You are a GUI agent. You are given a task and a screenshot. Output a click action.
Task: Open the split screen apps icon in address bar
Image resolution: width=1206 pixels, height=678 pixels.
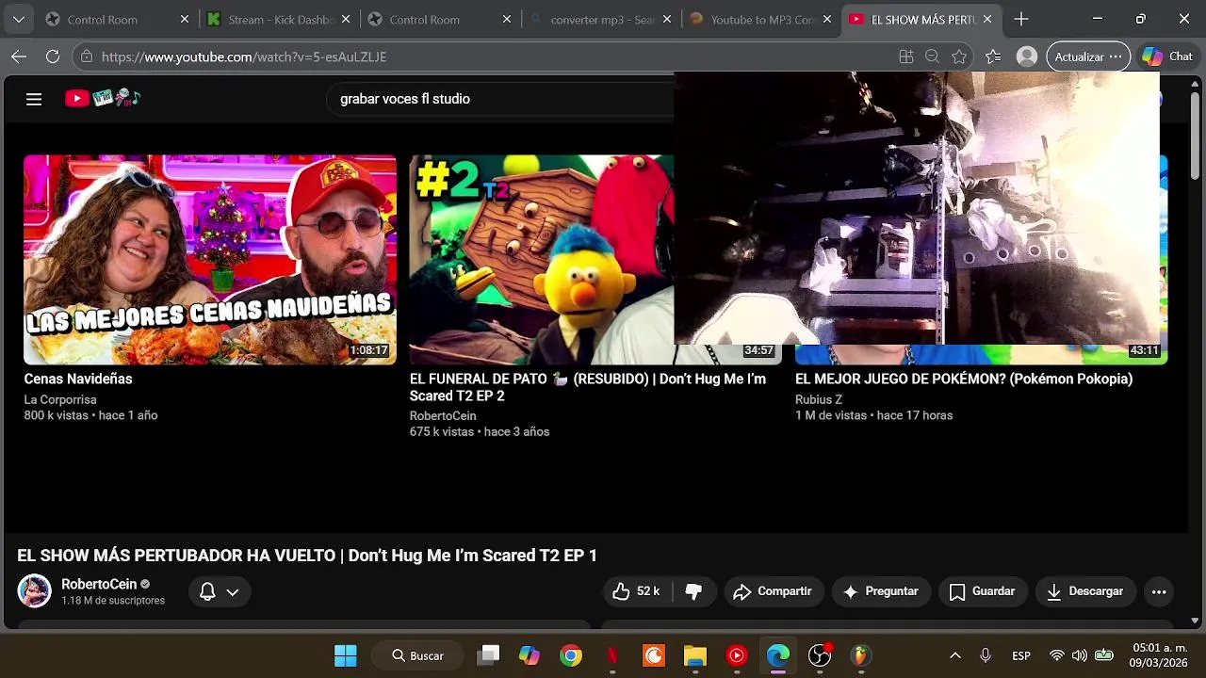(906, 56)
